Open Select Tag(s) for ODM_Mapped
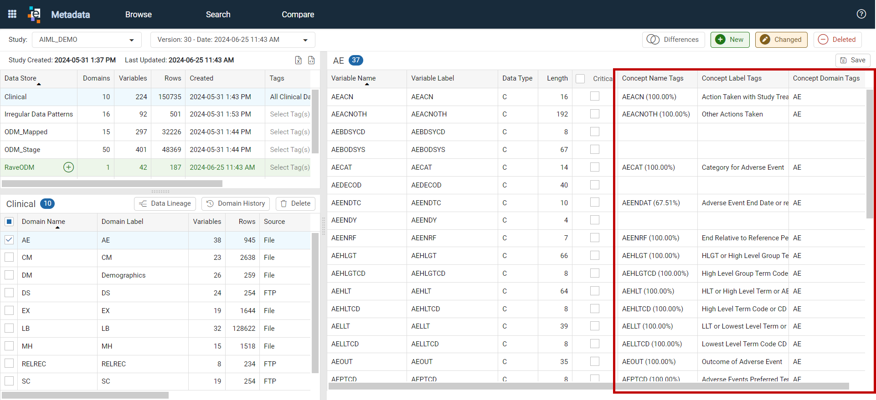 (x=290, y=132)
